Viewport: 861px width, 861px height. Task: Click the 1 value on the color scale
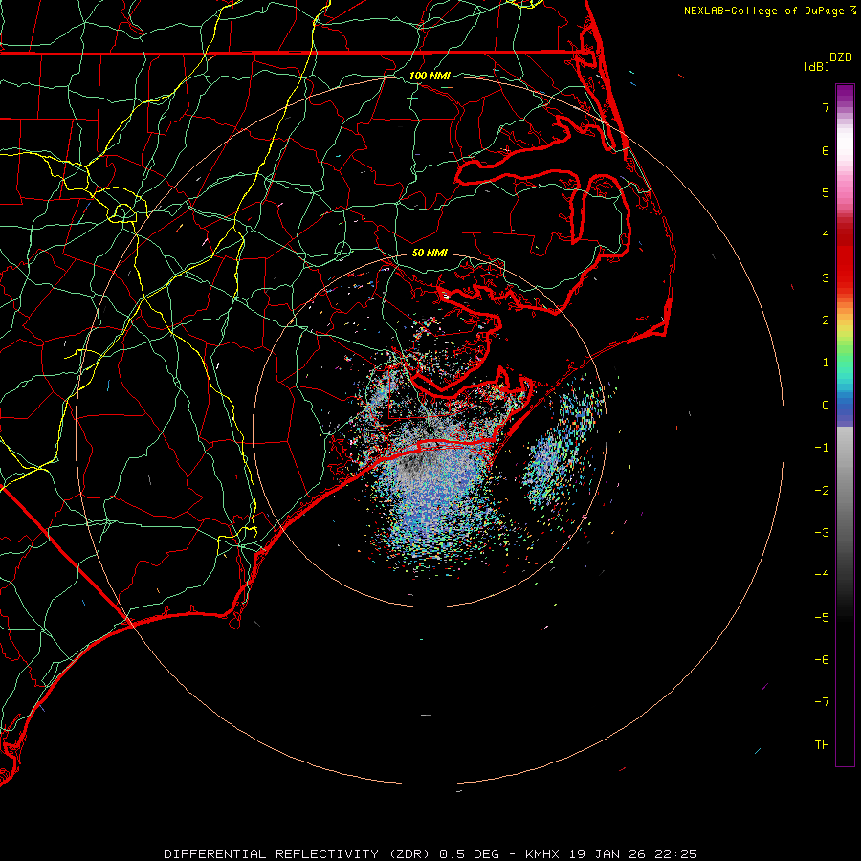click(x=826, y=363)
